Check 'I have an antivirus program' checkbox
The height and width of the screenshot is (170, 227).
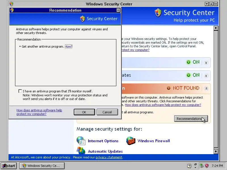pyautogui.click(x=20, y=91)
